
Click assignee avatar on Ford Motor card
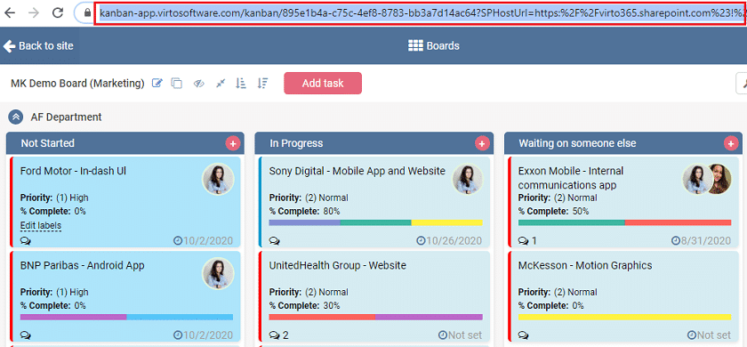[x=218, y=179]
